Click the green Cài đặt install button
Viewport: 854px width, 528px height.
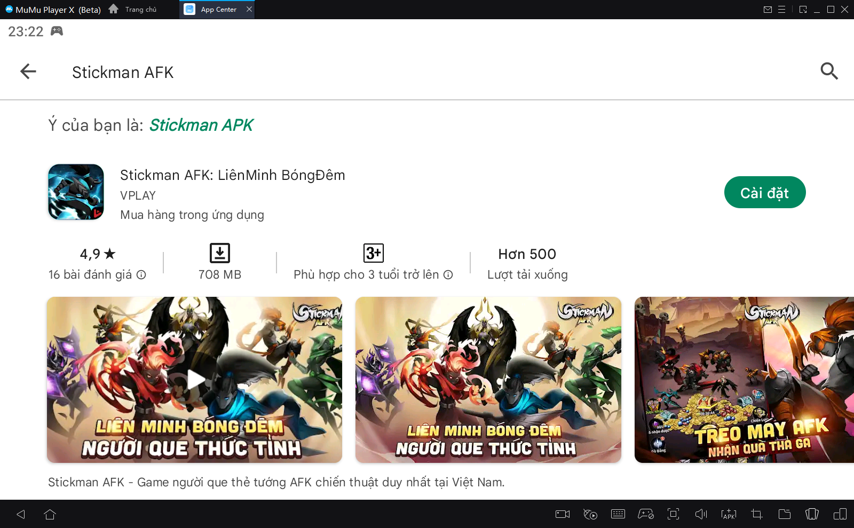pyautogui.click(x=764, y=193)
